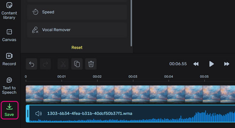Jump to 00:02 on the timeline ruler
235x128 pixels.
[97, 77]
